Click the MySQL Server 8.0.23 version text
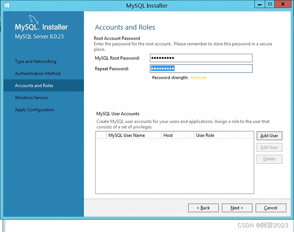Viewport: 294px width, 232px height. click(x=39, y=36)
